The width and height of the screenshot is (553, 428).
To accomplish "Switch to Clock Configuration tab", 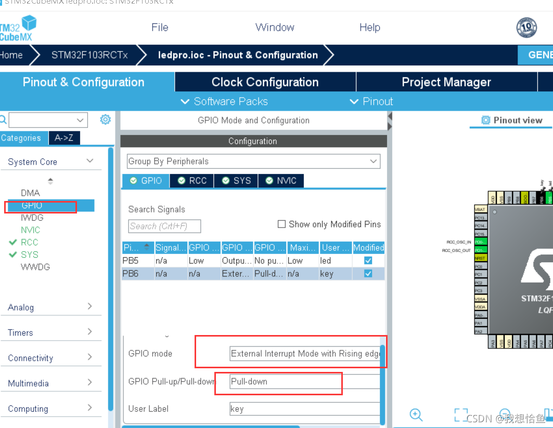I will (265, 82).
